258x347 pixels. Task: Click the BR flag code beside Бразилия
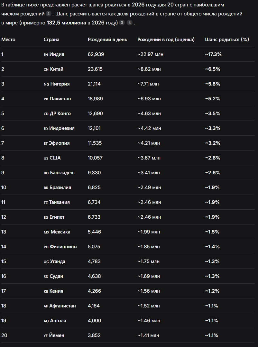(x=46, y=188)
